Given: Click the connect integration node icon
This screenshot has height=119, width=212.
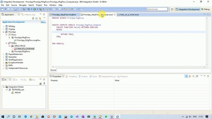Looking at the screenshot, I should click(40, 84).
